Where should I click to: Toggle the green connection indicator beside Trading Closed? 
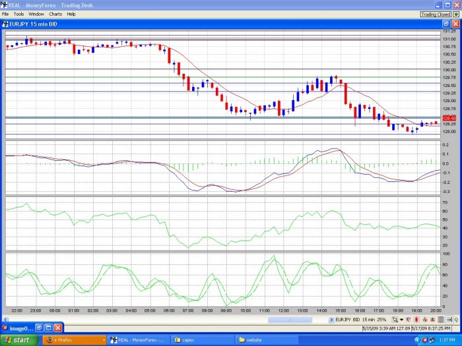[456, 14]
